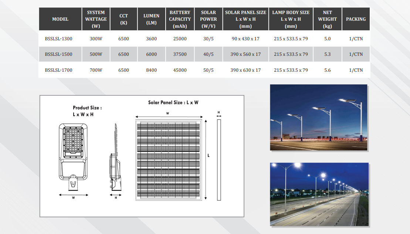Select the 8400 lumen value
This screenshot has height=234, width=410.
coord(151,70)
